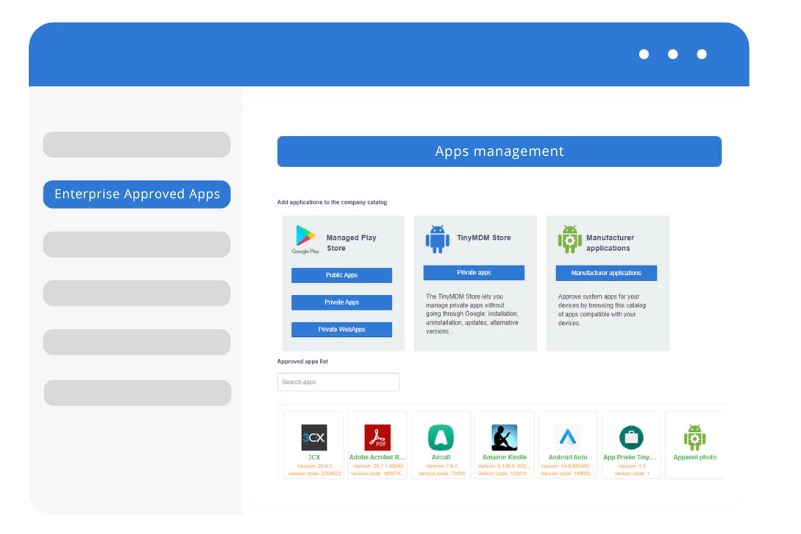This screenshot has width=801, height=534.
Task: Click the Google Play logo icon
Action: (x=305, y=240)
